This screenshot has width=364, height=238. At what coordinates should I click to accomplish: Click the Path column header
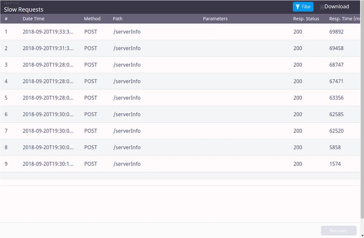point(118,19)
